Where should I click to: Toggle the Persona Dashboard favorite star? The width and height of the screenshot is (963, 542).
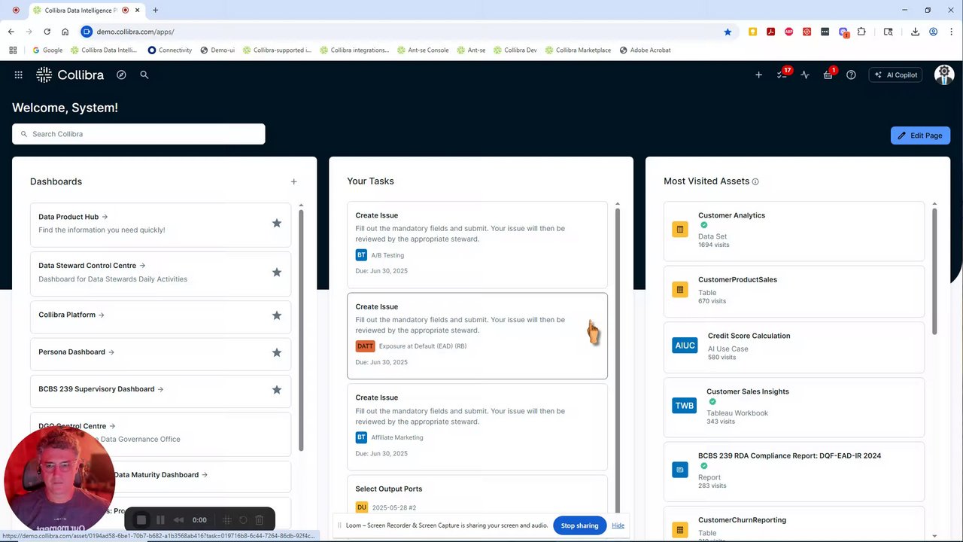coord(277,352)
